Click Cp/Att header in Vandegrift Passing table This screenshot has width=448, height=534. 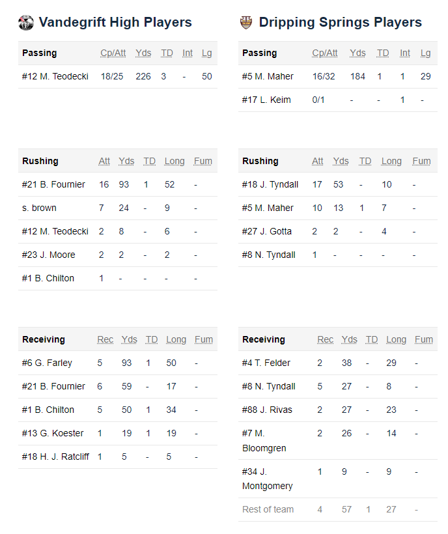point(113,53)
